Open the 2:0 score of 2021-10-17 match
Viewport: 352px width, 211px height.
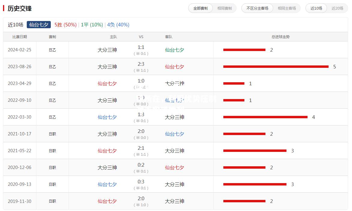(141, 131)
